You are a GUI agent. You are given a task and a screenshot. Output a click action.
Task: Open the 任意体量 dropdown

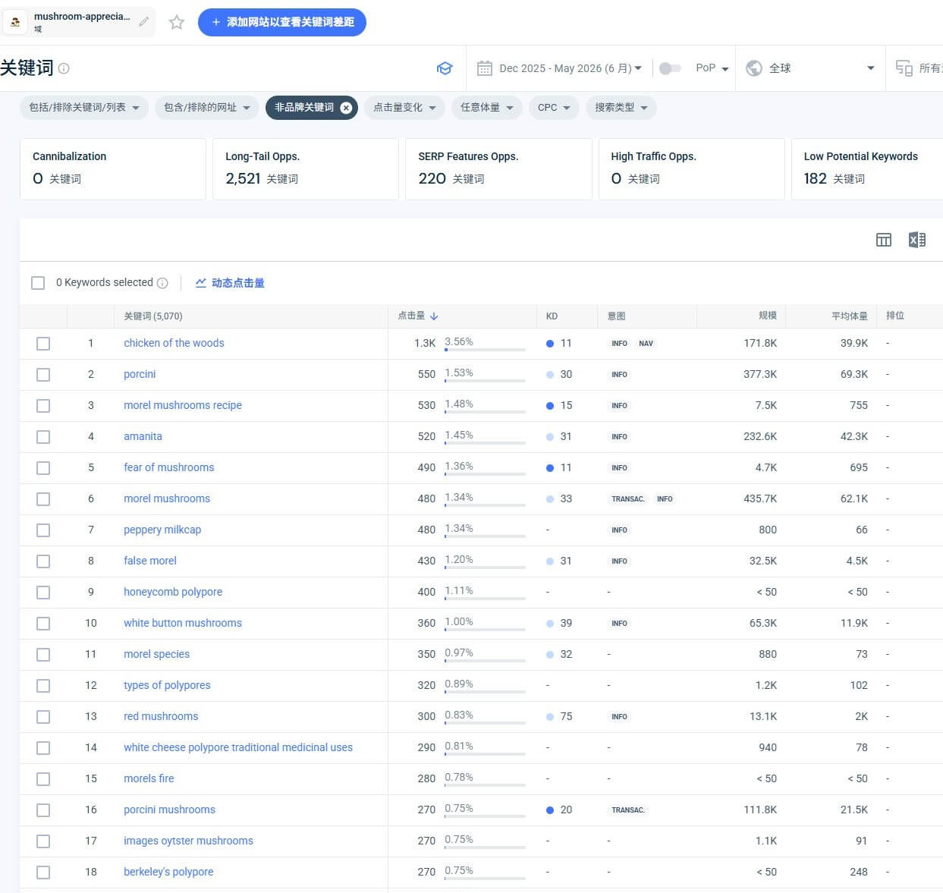(x=486, y=108)
